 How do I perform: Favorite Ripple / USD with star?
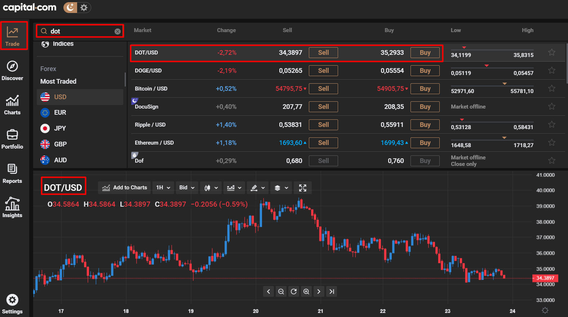(551, 124)
